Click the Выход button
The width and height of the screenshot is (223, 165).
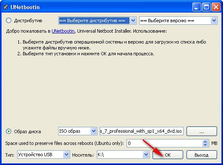click(202, 155)
